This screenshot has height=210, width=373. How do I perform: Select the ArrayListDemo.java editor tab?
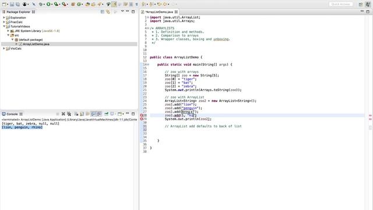tap(159, 12)
